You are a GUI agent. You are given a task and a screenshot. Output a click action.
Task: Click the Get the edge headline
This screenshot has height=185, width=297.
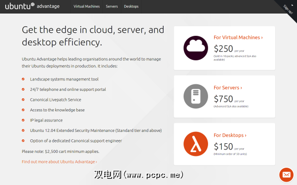(x=93, y=36)
